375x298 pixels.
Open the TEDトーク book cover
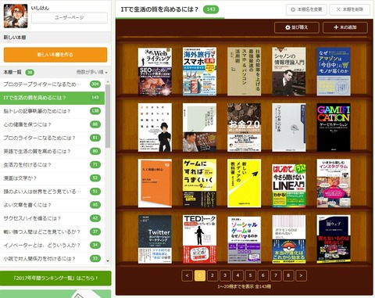tap(199, 239)
